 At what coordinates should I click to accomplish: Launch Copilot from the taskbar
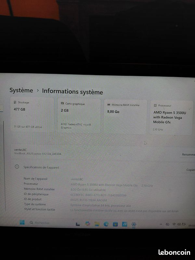tap(87, 224)
